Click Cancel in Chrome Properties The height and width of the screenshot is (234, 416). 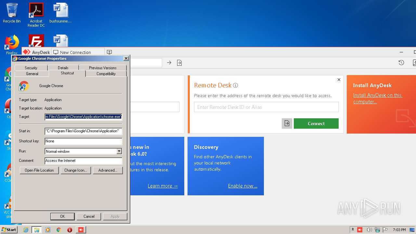89,216
